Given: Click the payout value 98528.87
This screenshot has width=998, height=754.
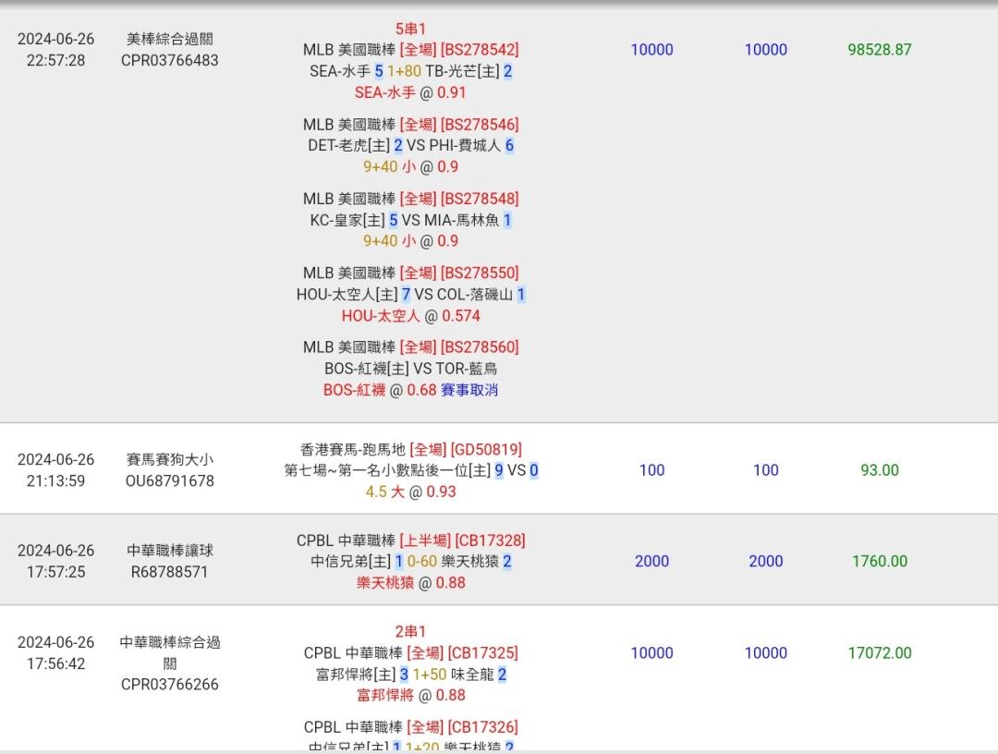Looking at the screenshot, I should click(880, 50).
